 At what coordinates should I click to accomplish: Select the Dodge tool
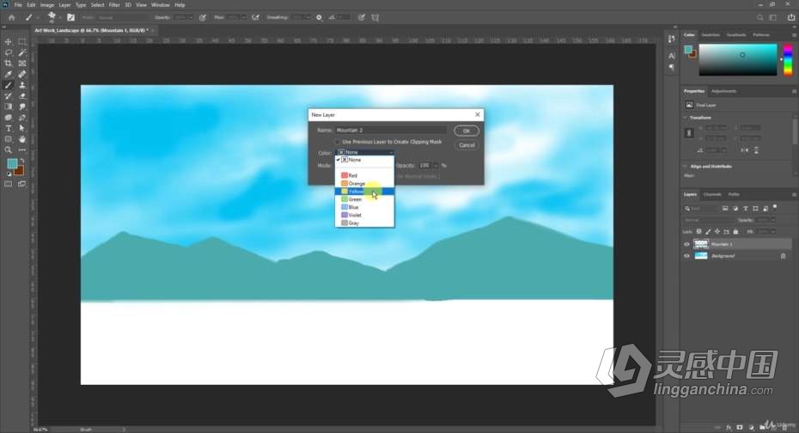pos(8,117)
